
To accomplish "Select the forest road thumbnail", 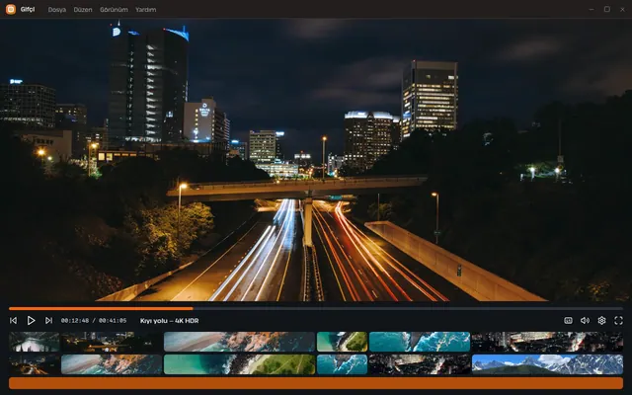I will coord(35,342).
